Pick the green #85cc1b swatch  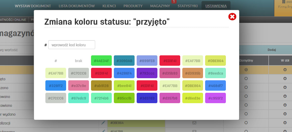coord(124,98)
